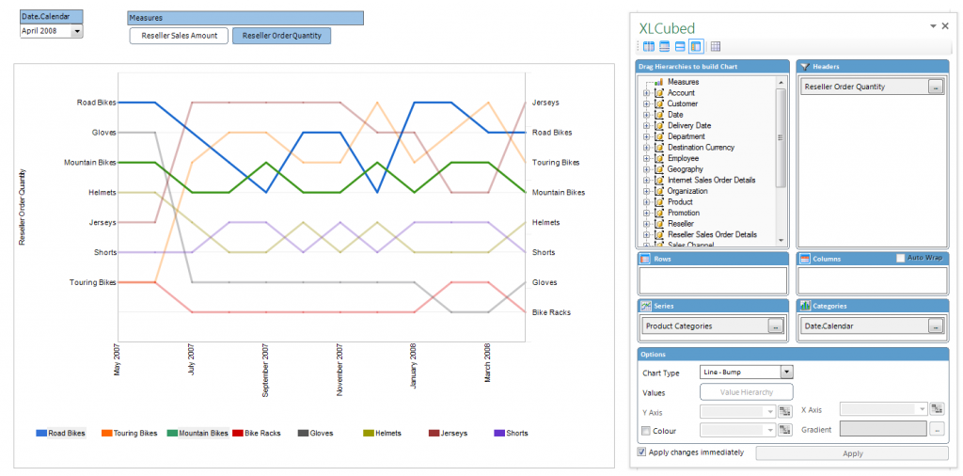This screenshot has width=963, height=476.
Task: Click the Road Bikes blue legend swatch
Action: point(41,434)
